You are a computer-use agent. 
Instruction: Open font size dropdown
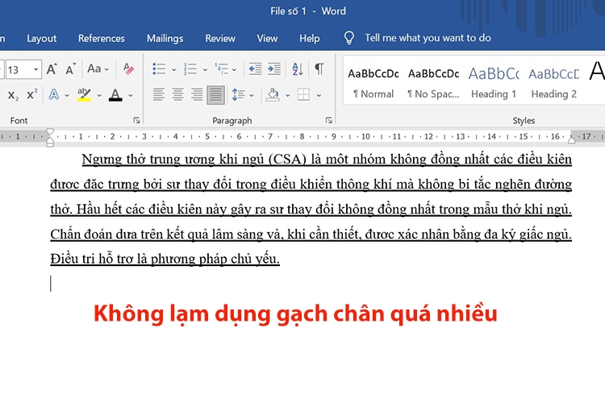point(35,69)
